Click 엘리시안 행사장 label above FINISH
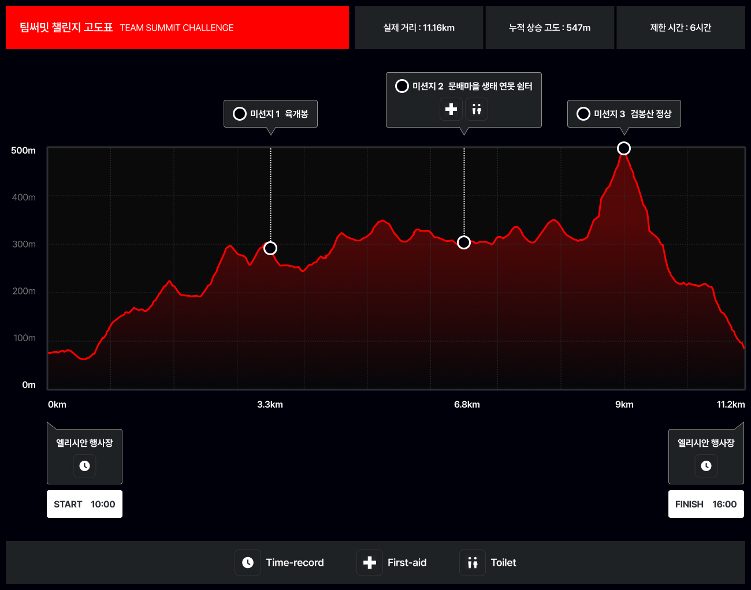This screenshot has width=751, height=590. tap(706, 443)
